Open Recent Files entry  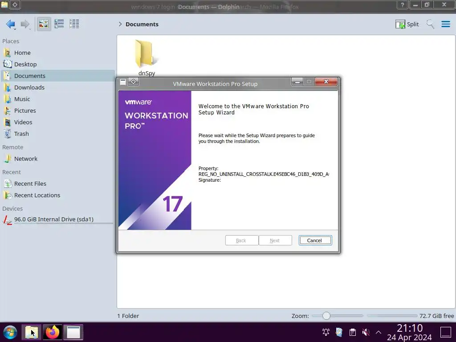[x=57, y=184]
